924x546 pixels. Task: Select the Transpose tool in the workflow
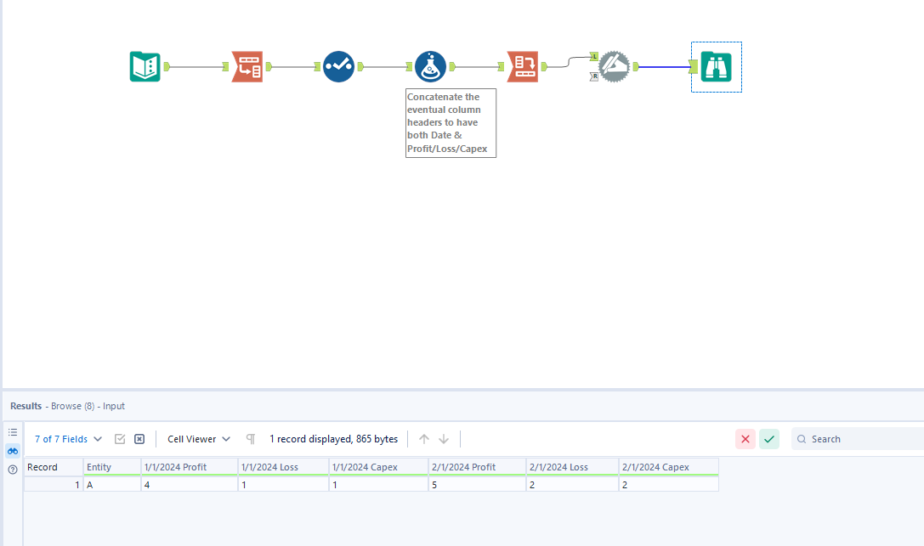248,66
